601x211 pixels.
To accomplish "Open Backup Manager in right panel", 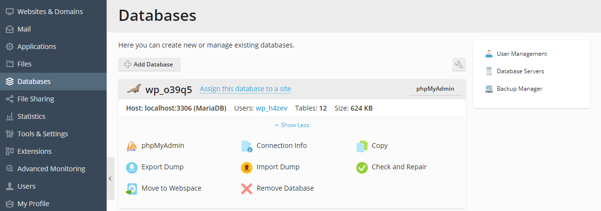I will [x=519, y=89].
